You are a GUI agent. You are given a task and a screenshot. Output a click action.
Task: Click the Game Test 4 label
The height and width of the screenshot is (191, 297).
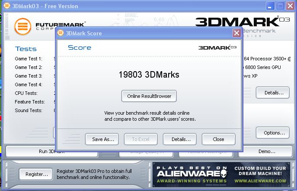(29, 85)
